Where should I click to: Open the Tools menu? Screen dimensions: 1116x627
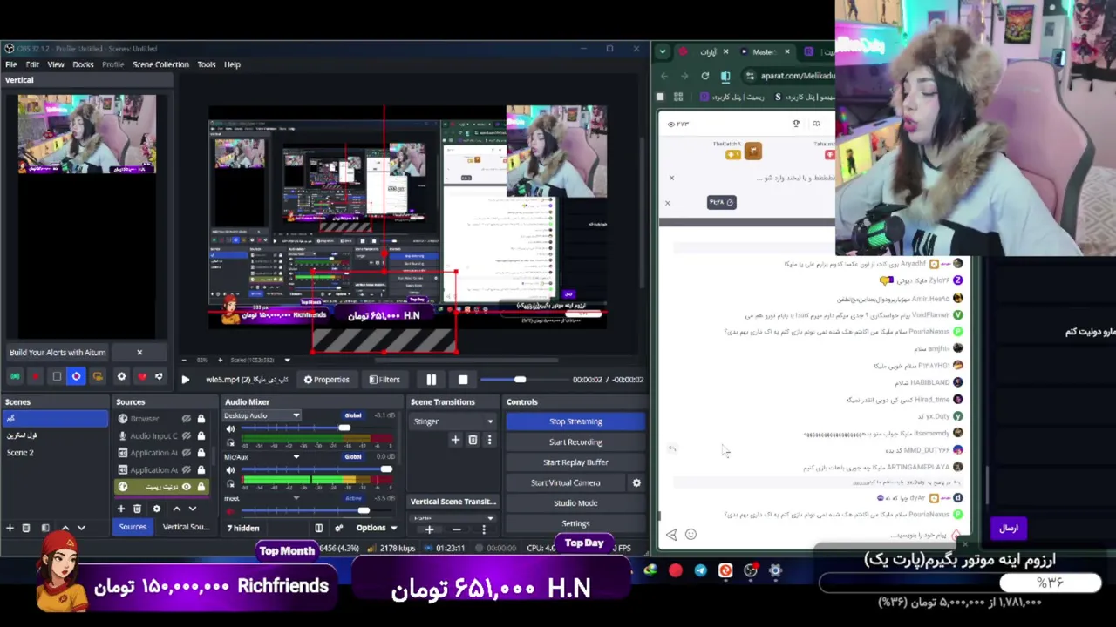coord(207,64)
